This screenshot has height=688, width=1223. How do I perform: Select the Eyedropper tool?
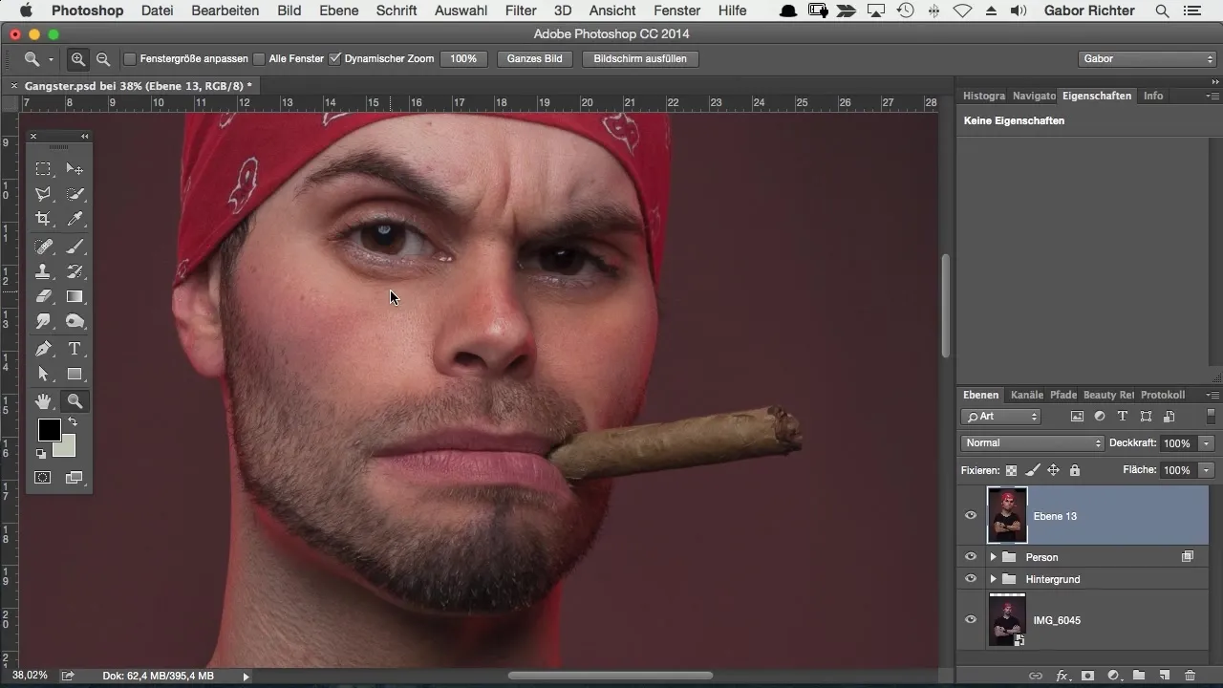[75, 219]
